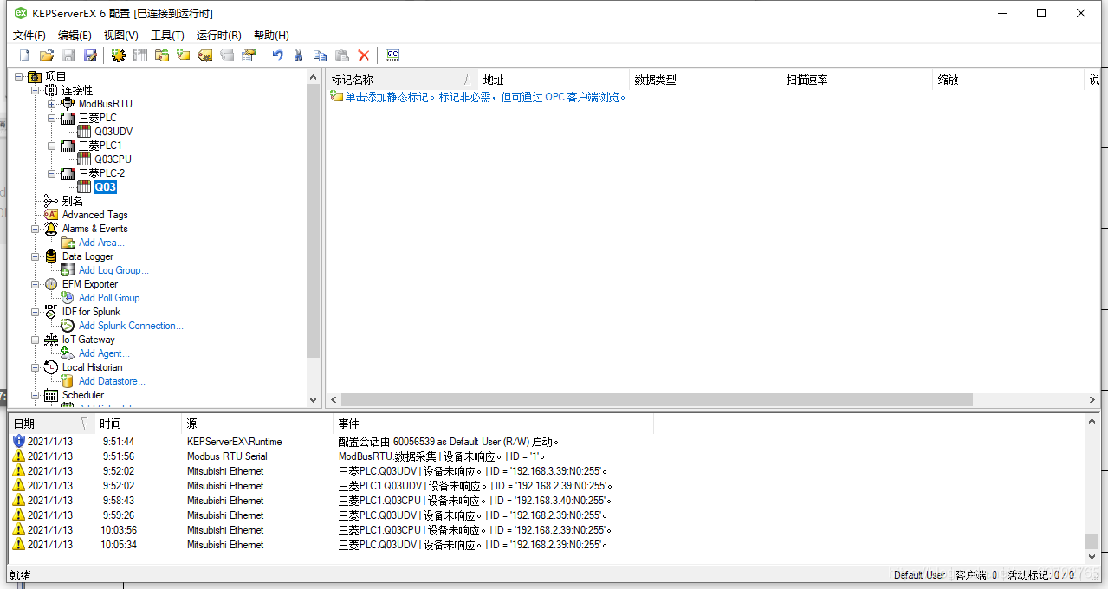Click the Cut scissors icon
Screen dimensions: 1108x589
tap(299, 55)
